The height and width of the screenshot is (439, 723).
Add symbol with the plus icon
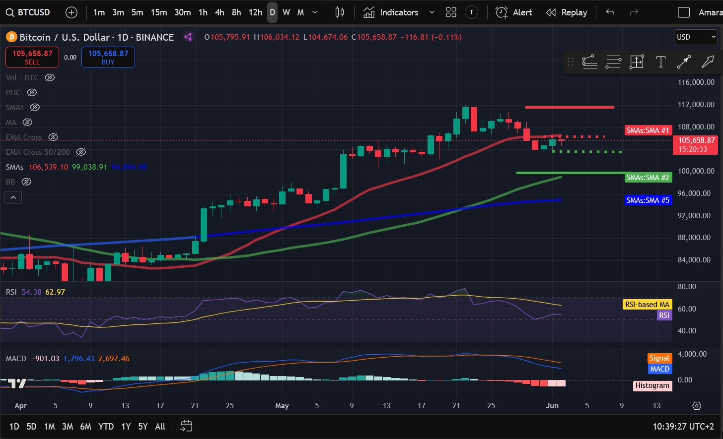[72, 12]
